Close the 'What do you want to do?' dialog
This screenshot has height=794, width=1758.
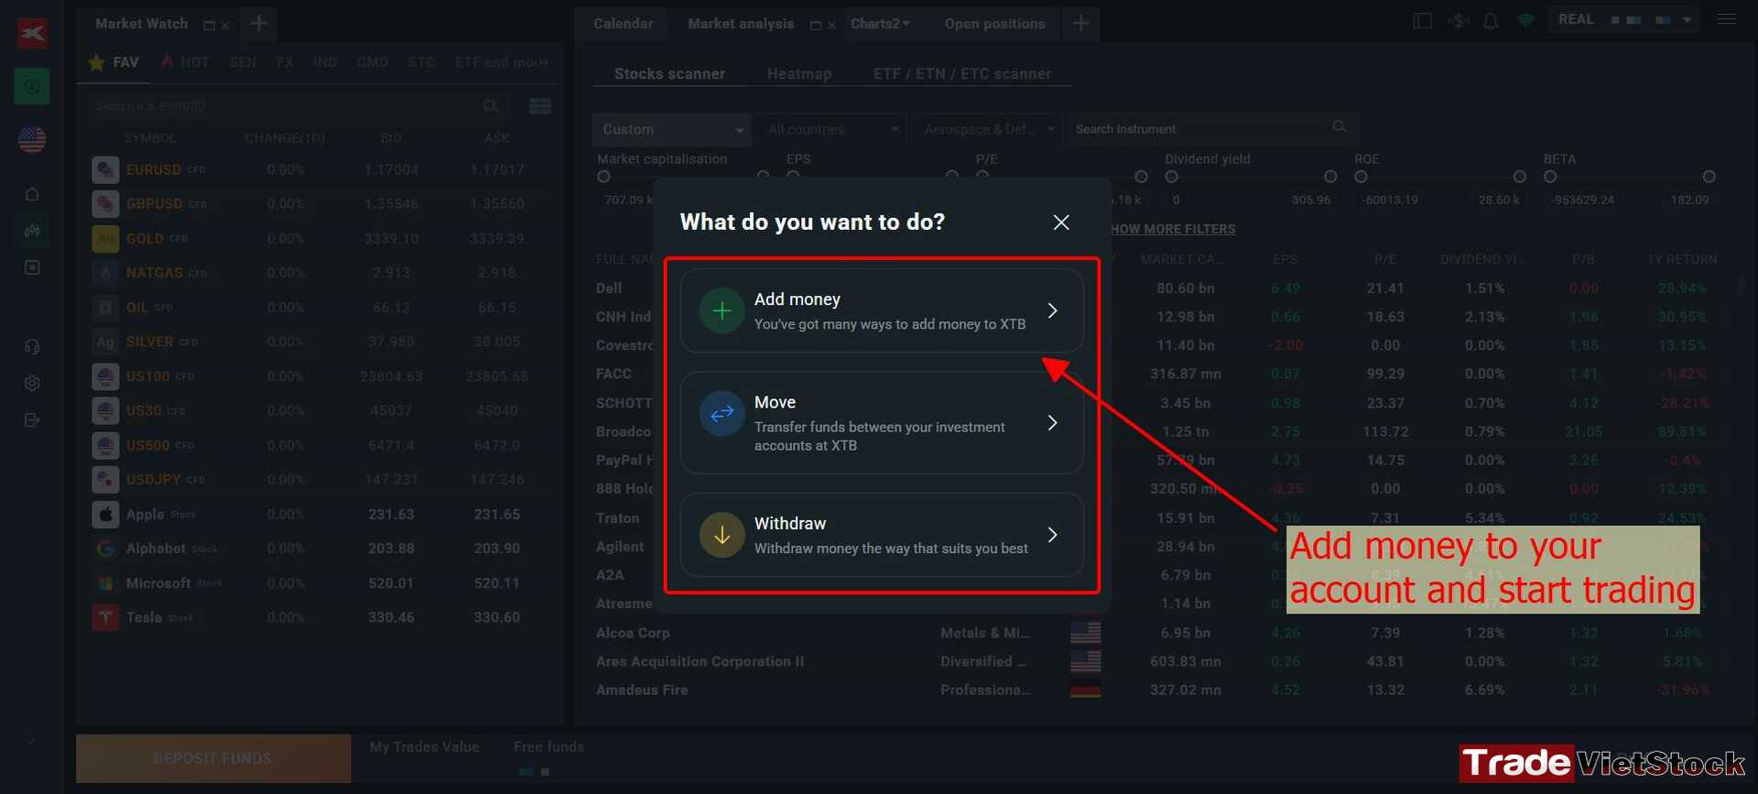pos(1061,223)
